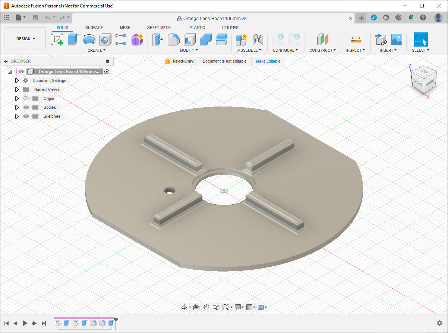
Task: Redo action arrow
Action: point(62,18)
